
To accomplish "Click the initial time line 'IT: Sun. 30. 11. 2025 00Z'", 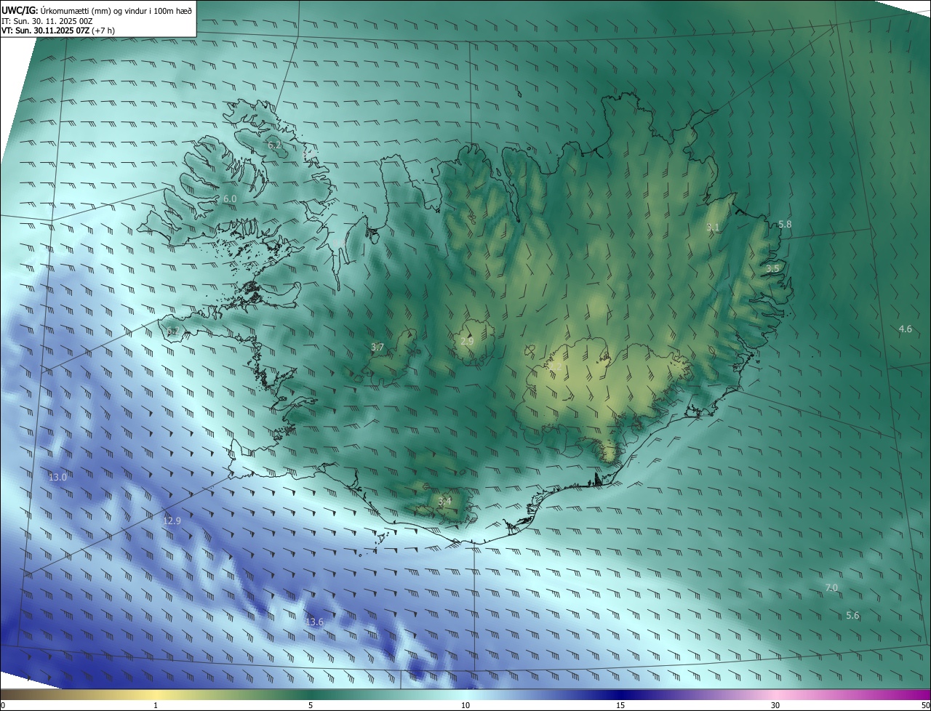I will [47, 21].
